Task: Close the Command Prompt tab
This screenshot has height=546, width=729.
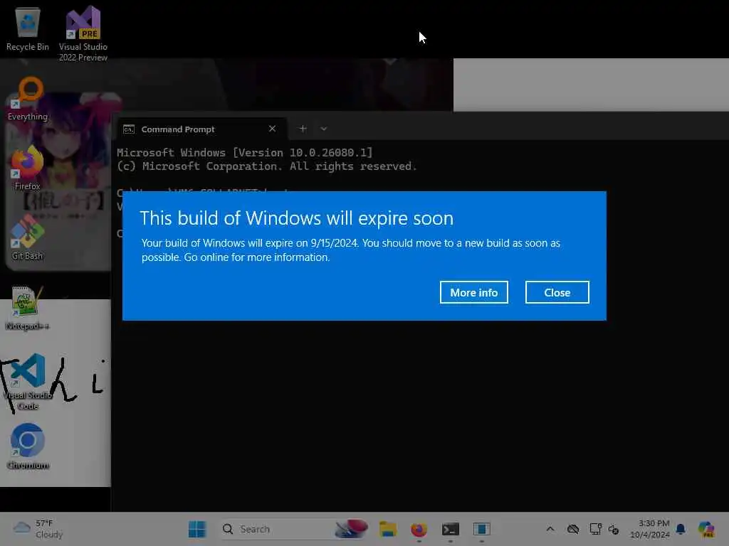Action: 273,129
